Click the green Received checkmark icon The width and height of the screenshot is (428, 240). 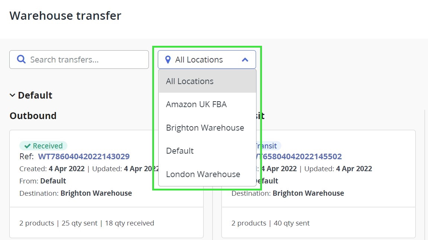click(x=27, y=146)
